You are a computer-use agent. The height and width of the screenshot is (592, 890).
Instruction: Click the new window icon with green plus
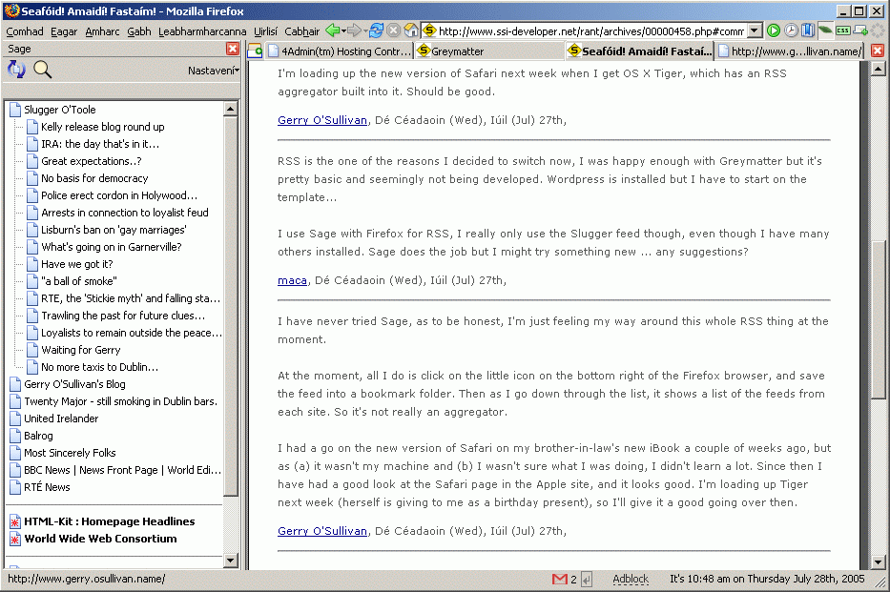(860, 31)
